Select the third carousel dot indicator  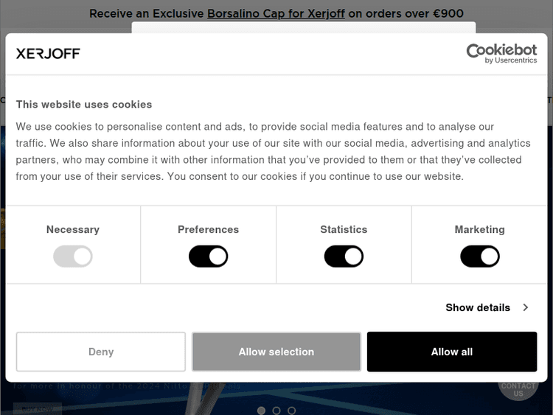coord(292,411)
